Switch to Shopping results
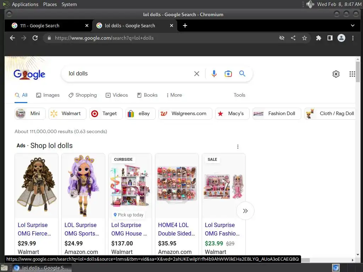This screenshot has width=363, height=272. tap(83, 95)
